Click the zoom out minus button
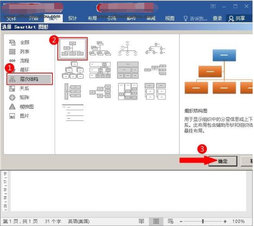 click(181, 221)
